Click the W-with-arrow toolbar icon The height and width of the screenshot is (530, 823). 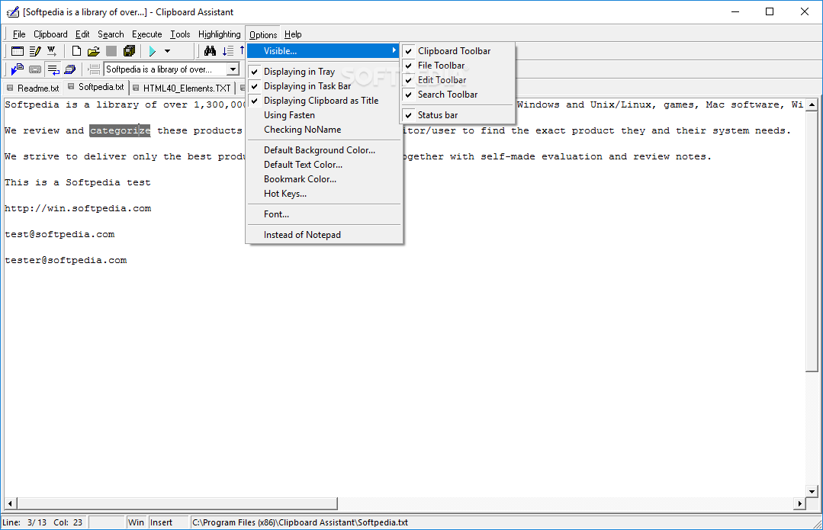(x=51, y=51)
